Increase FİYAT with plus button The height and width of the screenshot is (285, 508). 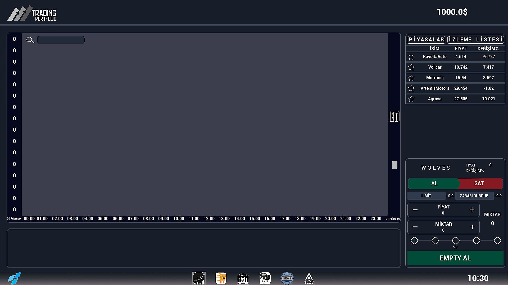(x=472, y=210)
